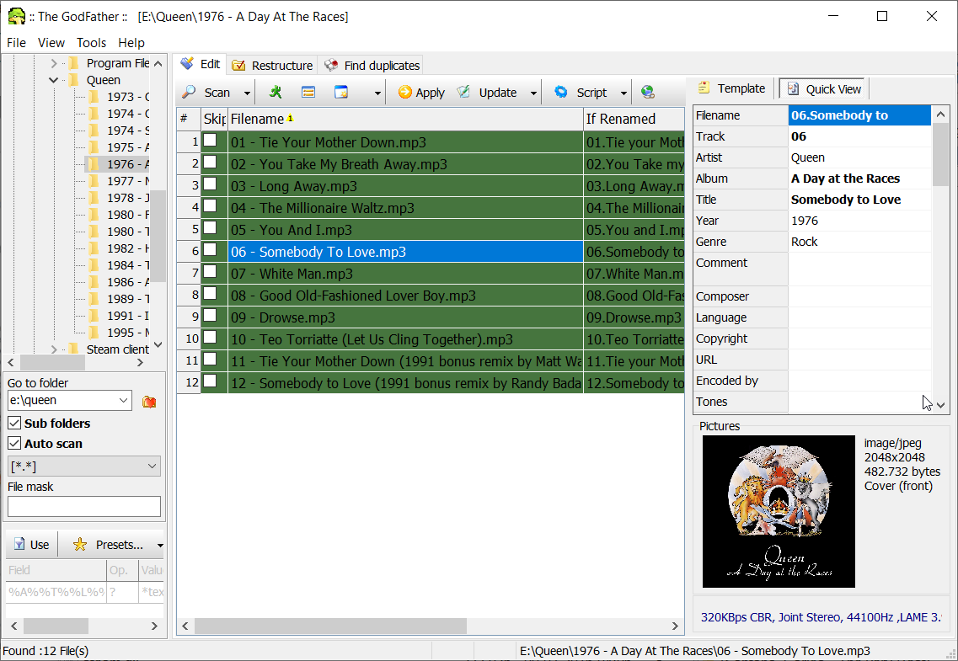Open the Help menu
The image size is (958, 661).
(131, 43)
